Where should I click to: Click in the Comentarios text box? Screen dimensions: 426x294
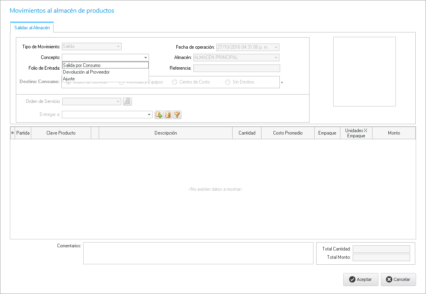coord(198,253)
